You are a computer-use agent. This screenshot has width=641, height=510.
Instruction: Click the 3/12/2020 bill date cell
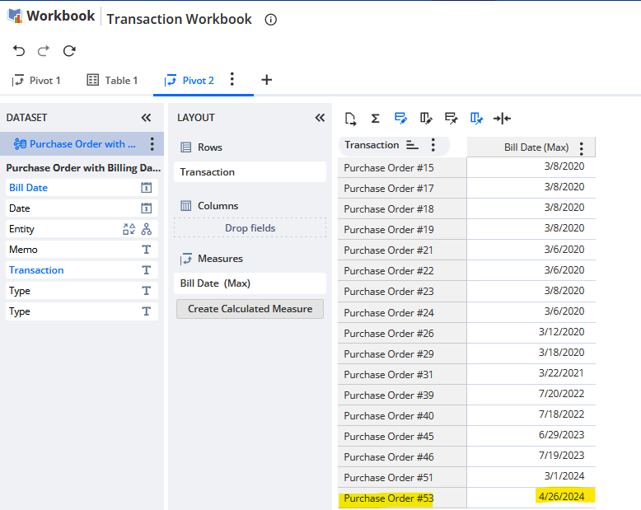click(531, 332)
